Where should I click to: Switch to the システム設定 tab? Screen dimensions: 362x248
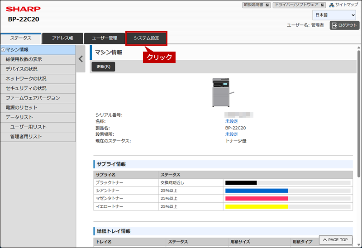pos(146,38)
